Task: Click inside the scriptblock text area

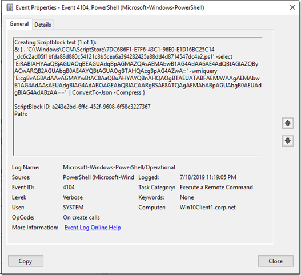Action: (138, 96)
